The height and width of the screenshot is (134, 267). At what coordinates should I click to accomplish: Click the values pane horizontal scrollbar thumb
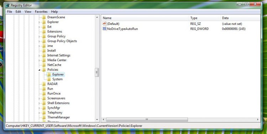(147, 119)
